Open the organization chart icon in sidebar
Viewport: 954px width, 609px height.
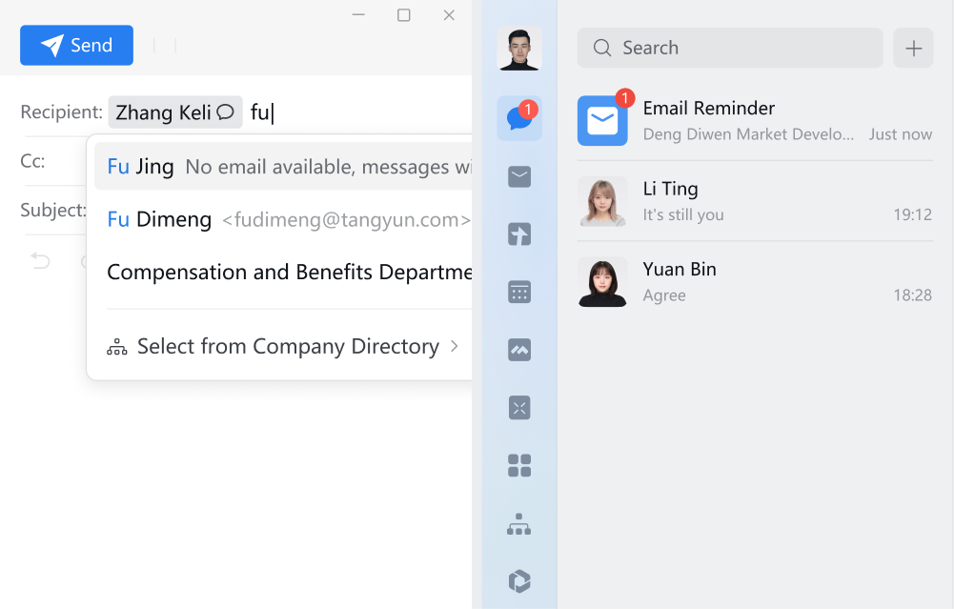[519, 523]
